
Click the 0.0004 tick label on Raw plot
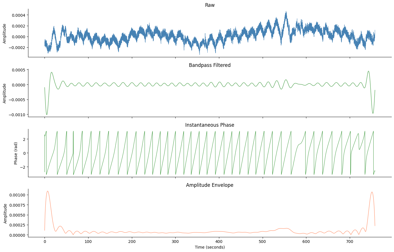tap(18, 15)
